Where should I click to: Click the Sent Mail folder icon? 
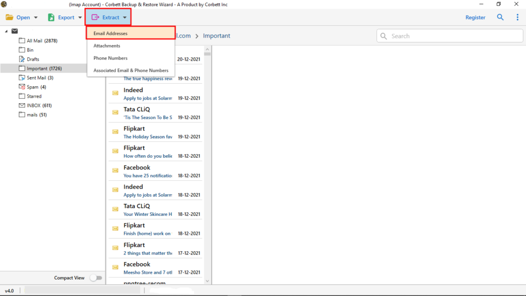(22, 78)
